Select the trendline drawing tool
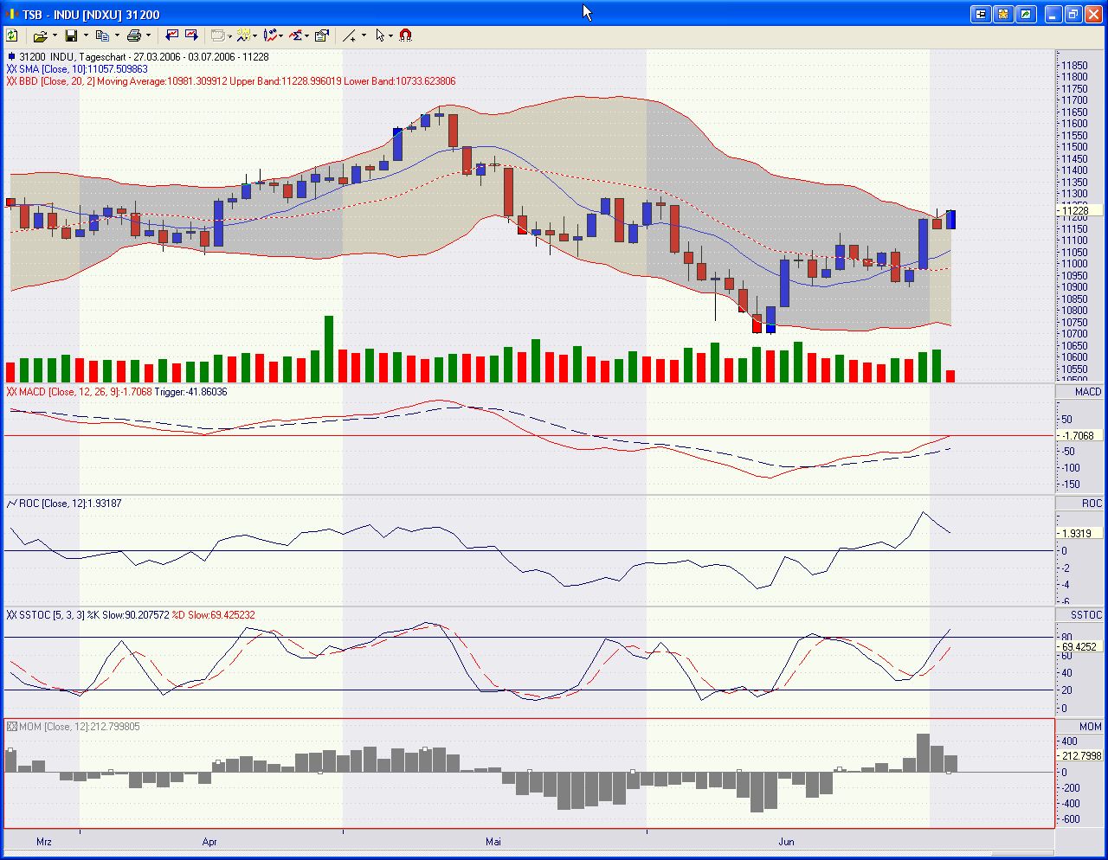 [x=350, y=35]
